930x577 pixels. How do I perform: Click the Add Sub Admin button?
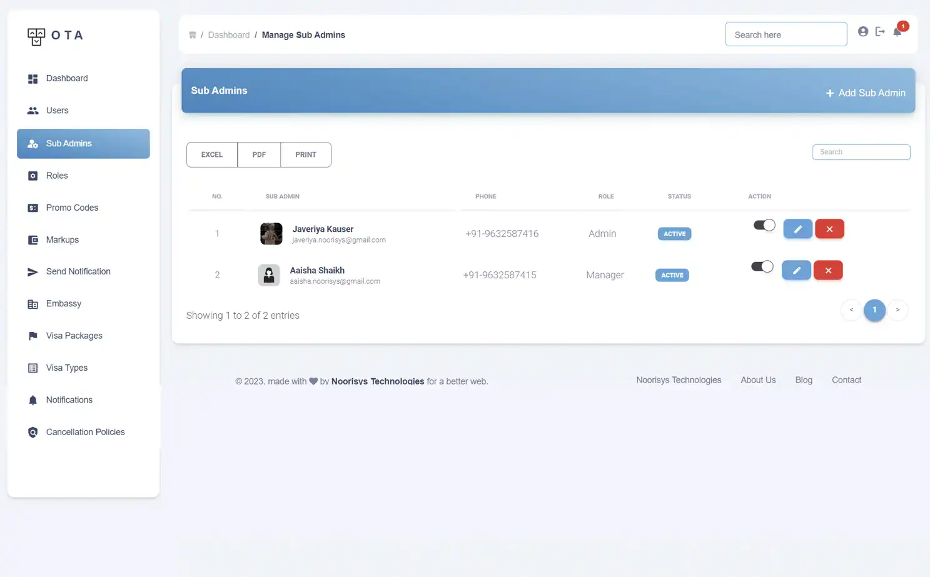coord(866,93)
